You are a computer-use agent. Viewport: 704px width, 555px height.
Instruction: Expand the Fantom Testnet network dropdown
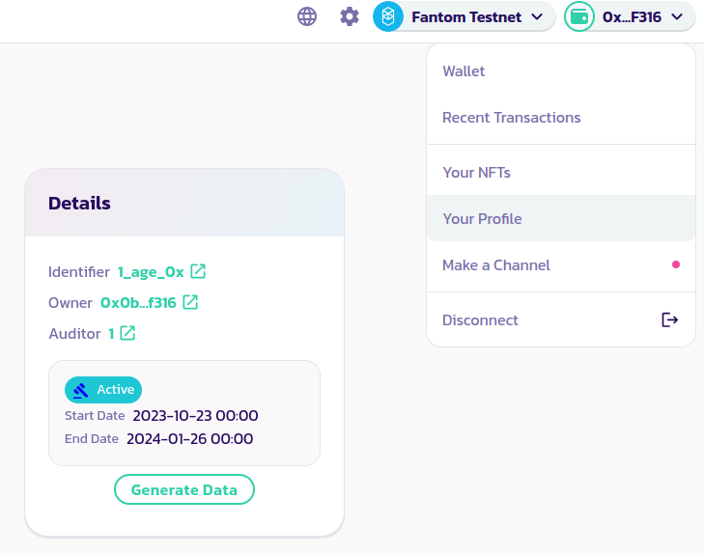pos(537,16)
